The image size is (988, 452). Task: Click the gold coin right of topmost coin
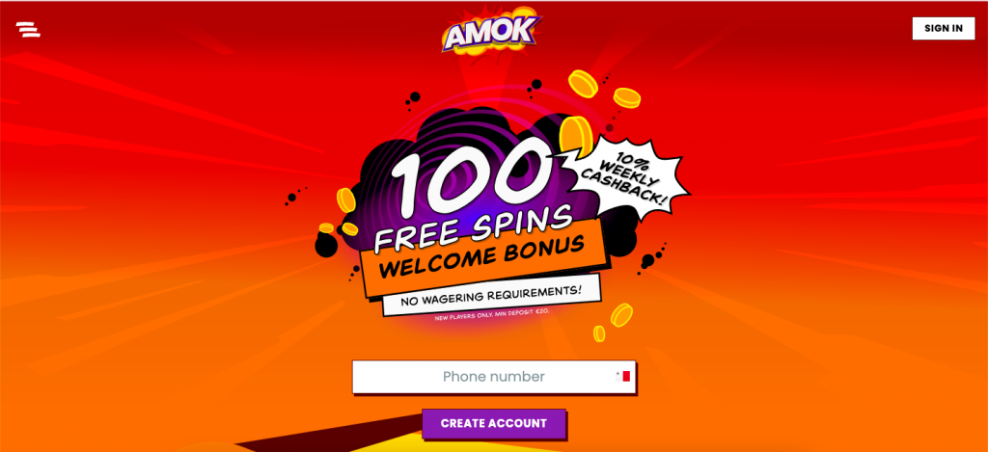pyautogui.click(x=627, y=97)
